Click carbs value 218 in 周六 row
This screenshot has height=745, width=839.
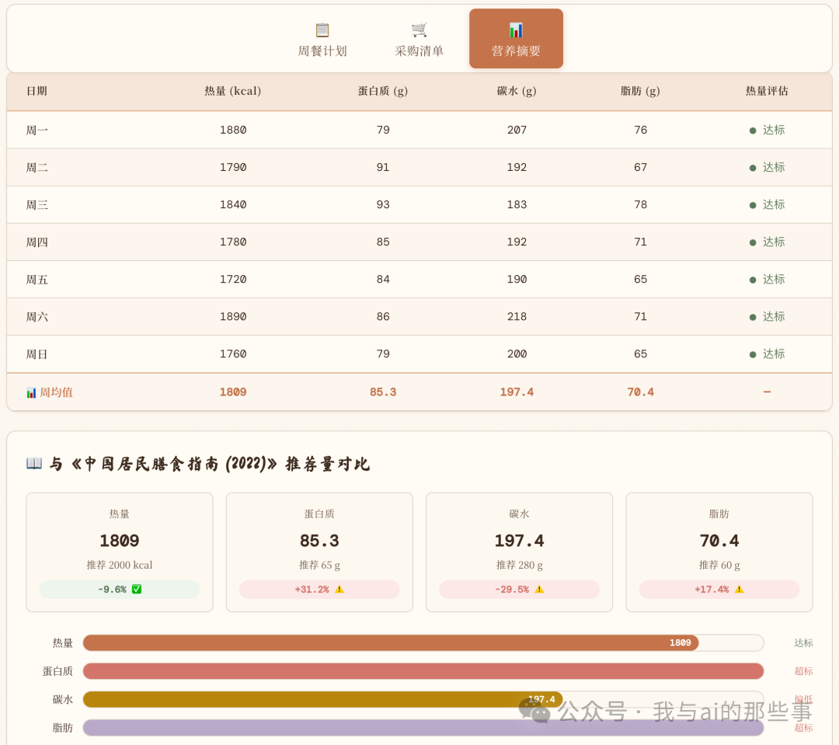click(517, 317)
